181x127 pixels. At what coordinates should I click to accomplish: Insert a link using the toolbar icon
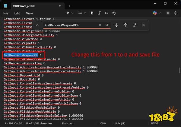click(106, 13)
